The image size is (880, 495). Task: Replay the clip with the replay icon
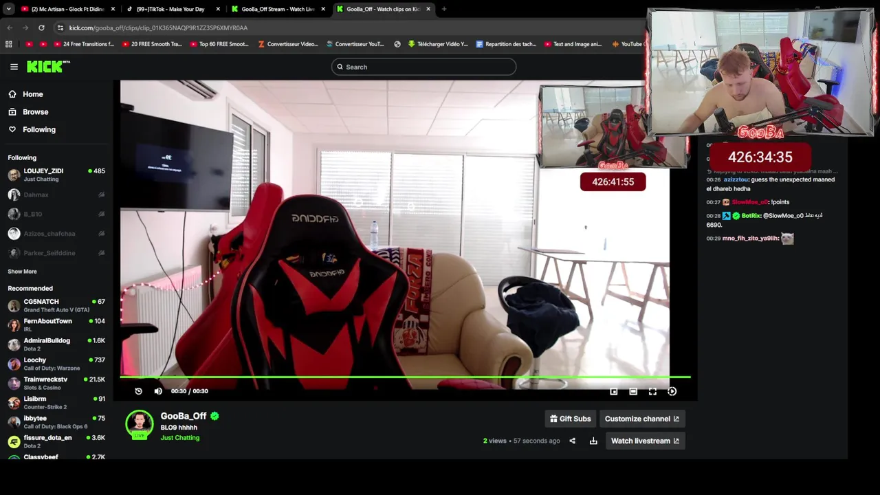(138, 391)
